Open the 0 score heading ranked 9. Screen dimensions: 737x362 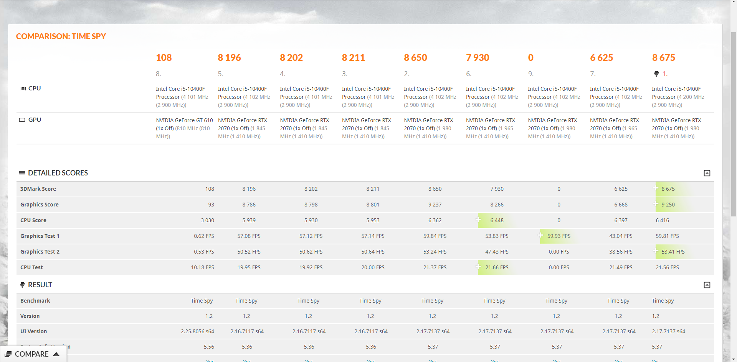tap(531, 58)
